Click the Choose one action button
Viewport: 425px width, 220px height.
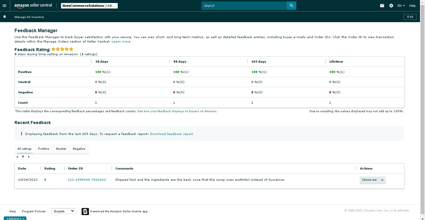click(369, 180)
